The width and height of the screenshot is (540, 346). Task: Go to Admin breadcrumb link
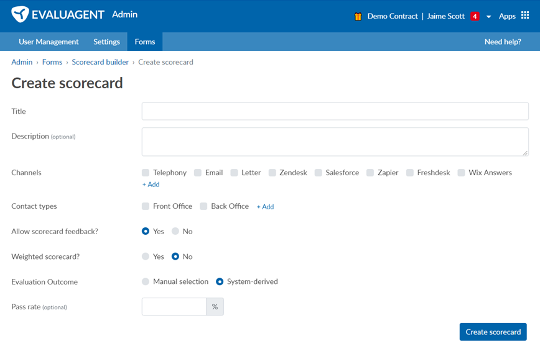[x=22, y=62]
